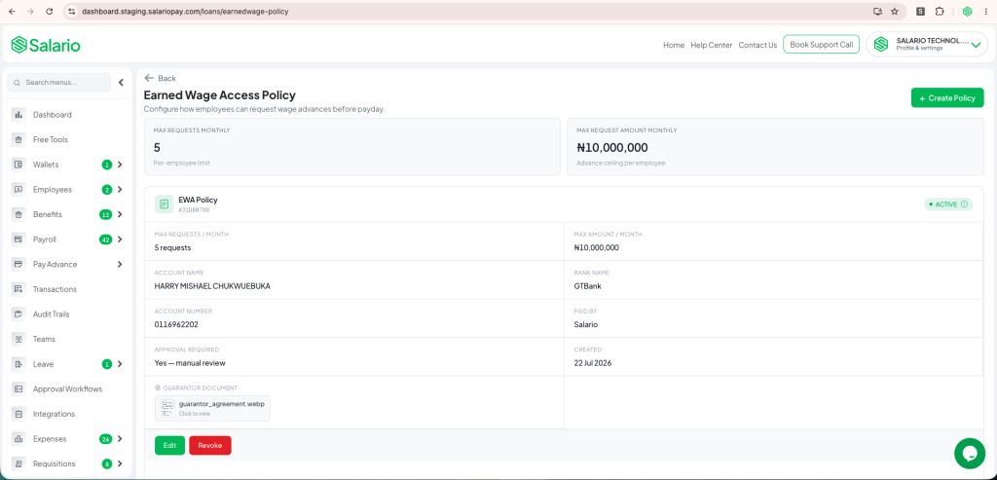Image resolution: width=997 pixels, height=480 pixels.
Task: Click the Transactions sidebar icon
Action: tap(18, 289)
